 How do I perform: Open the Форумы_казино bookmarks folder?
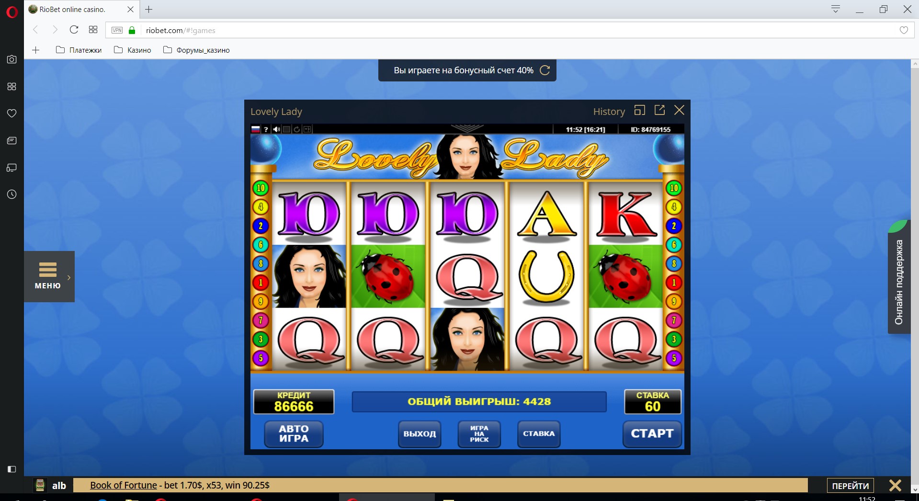[x=196, y=50]
